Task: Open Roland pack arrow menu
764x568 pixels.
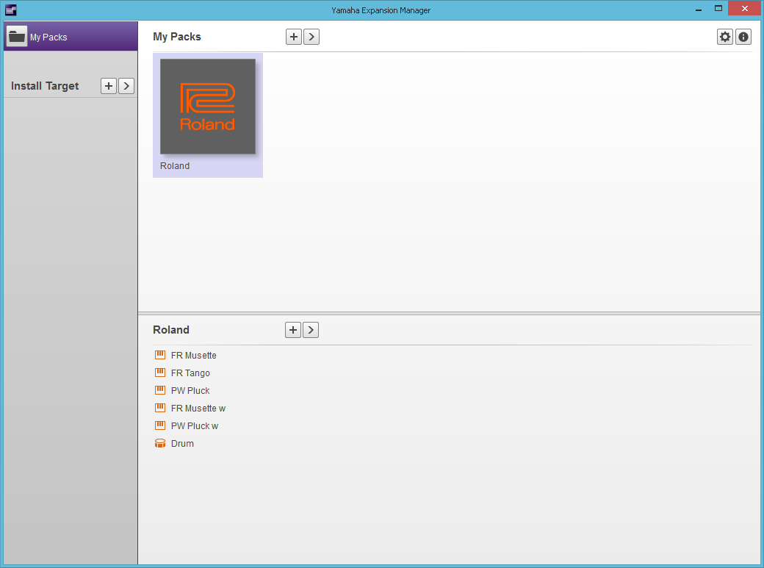Action: click(310, 330)
